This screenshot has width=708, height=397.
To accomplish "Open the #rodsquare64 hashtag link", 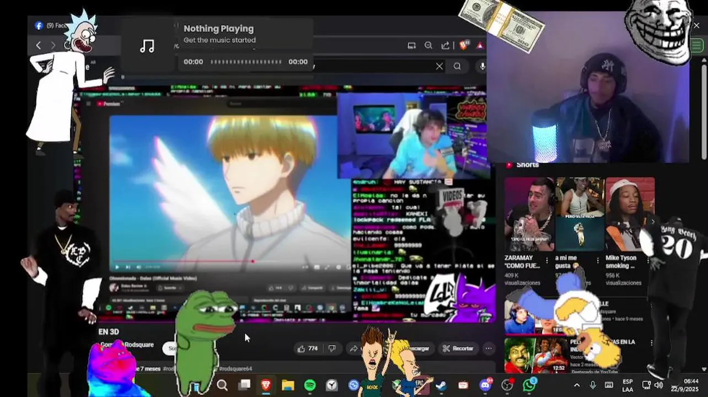I will pyautogui.click(x=235, y=368).
